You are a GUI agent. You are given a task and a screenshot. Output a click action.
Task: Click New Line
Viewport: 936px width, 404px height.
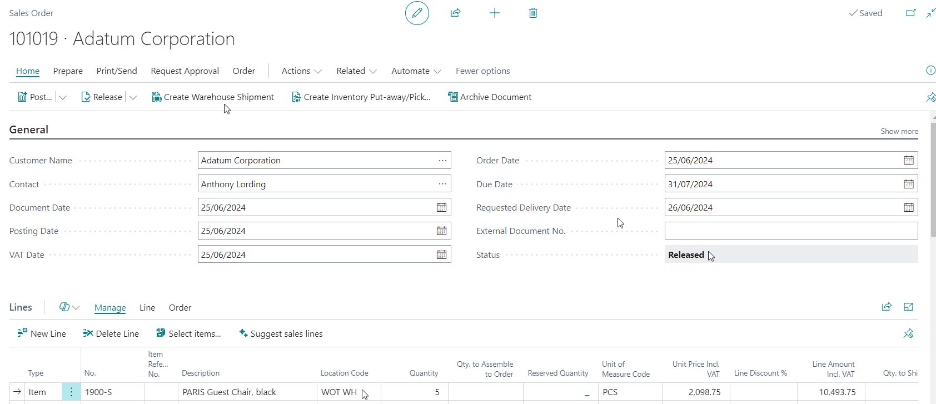(x=42, y=333)
